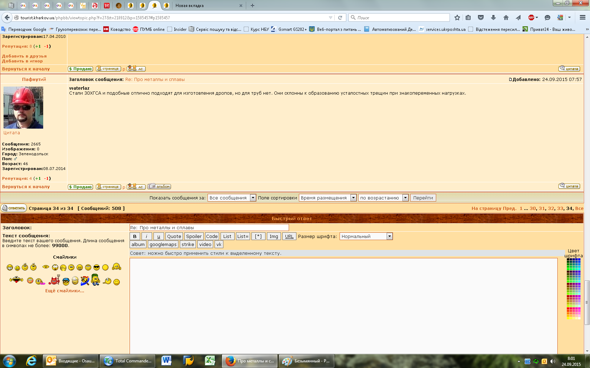Viewport: 590px width, 368px height.
Task: Click the 'цитата' quote button on Пафнутий's post
Action: point(569,186)
